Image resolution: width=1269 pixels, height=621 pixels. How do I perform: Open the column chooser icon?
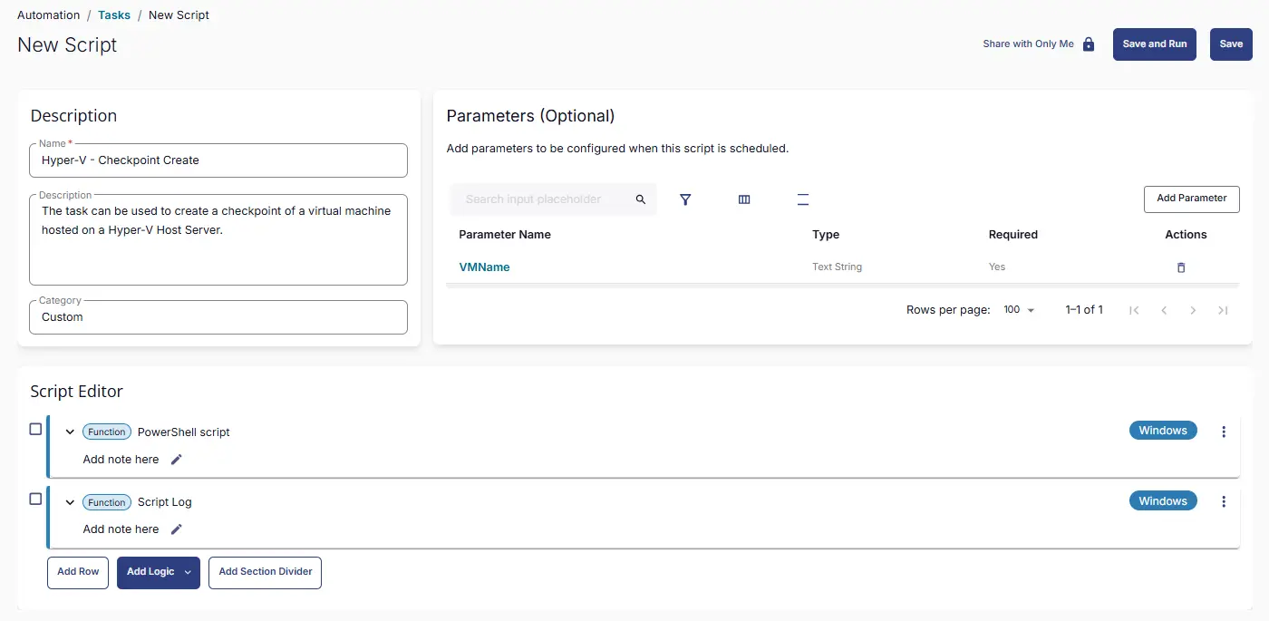744,199
